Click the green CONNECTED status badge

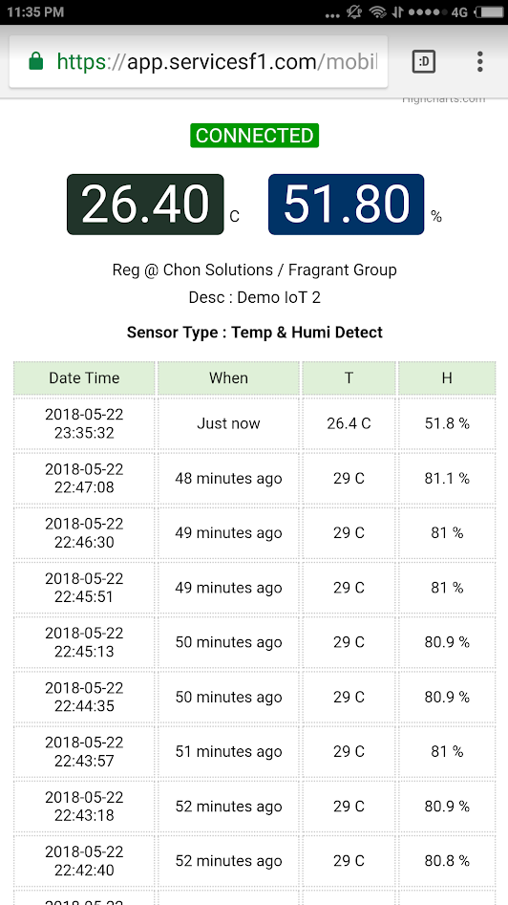tap(254, 135)
